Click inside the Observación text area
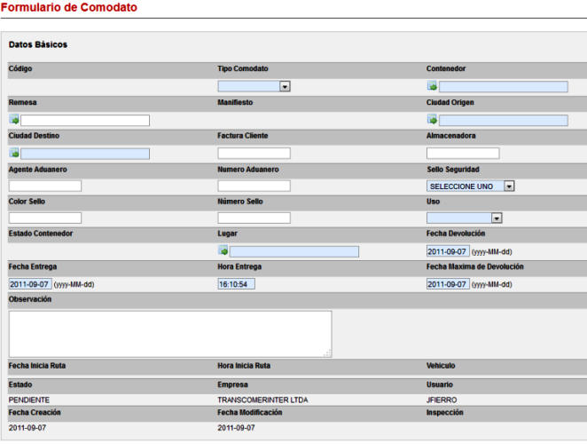 point(169,333)
